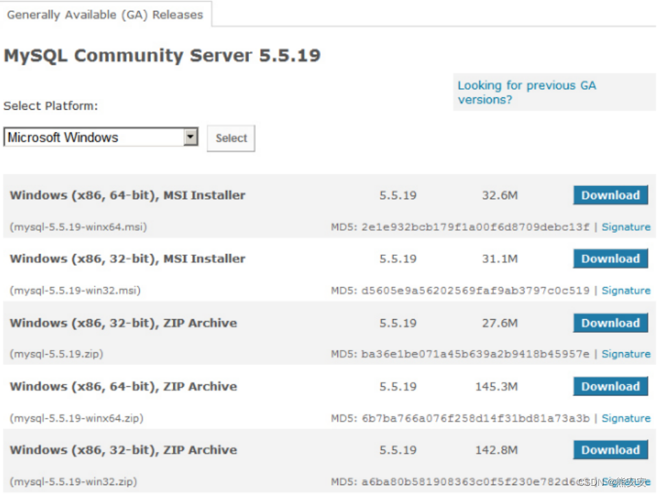Open Signature link for mysql-5.5.19.zip

point(626,354)
